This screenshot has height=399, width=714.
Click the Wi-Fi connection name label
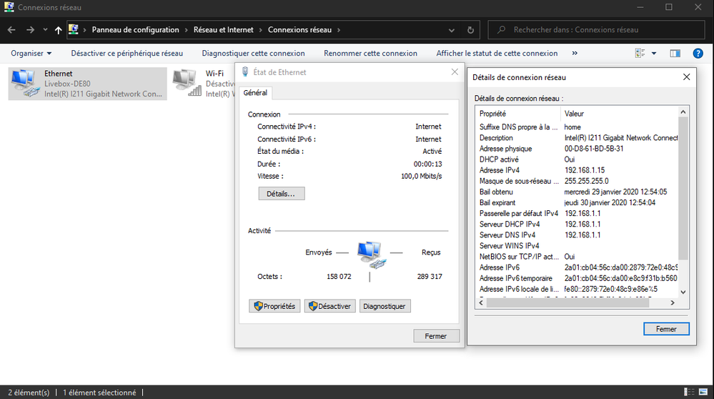click(x=214, y=74)
